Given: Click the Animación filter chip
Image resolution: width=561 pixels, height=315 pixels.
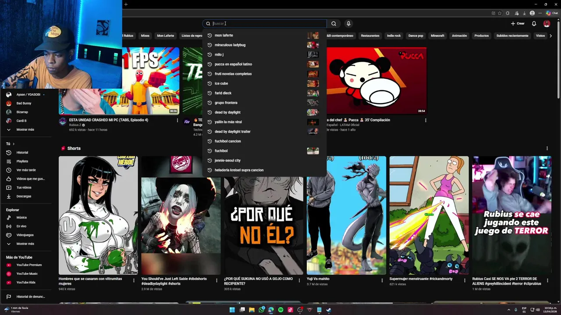Looking at the screenshot, I should pyautogui.click(x=459, y=36).
